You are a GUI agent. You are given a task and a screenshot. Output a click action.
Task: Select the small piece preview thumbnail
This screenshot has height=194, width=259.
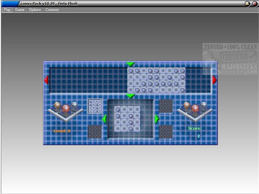pyautogui.click(x=95, y=106)
